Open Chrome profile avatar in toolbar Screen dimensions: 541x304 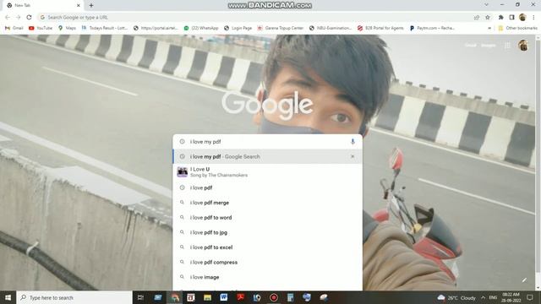522,17
